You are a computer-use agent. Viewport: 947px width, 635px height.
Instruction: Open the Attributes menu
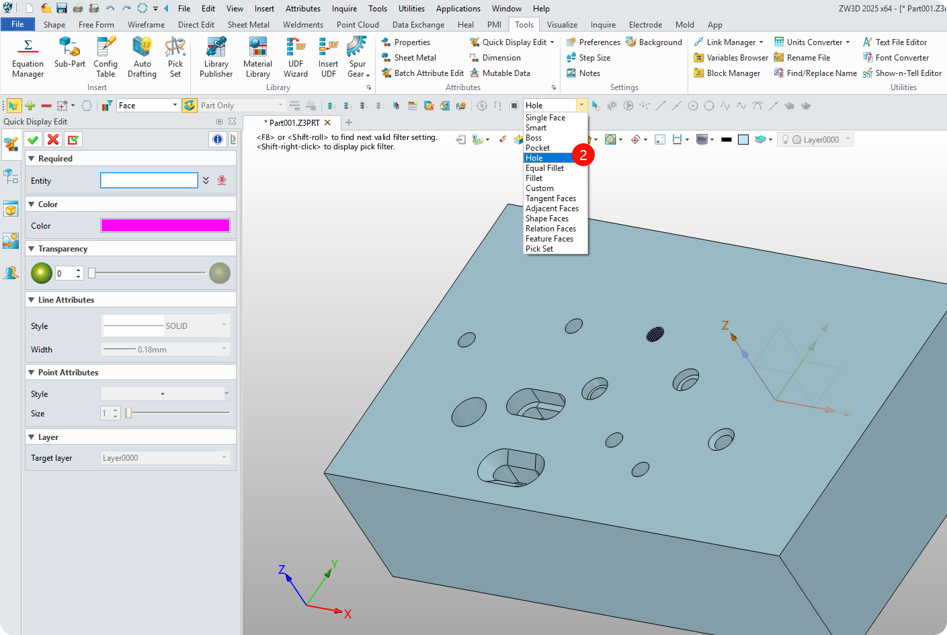coord(303,9)
